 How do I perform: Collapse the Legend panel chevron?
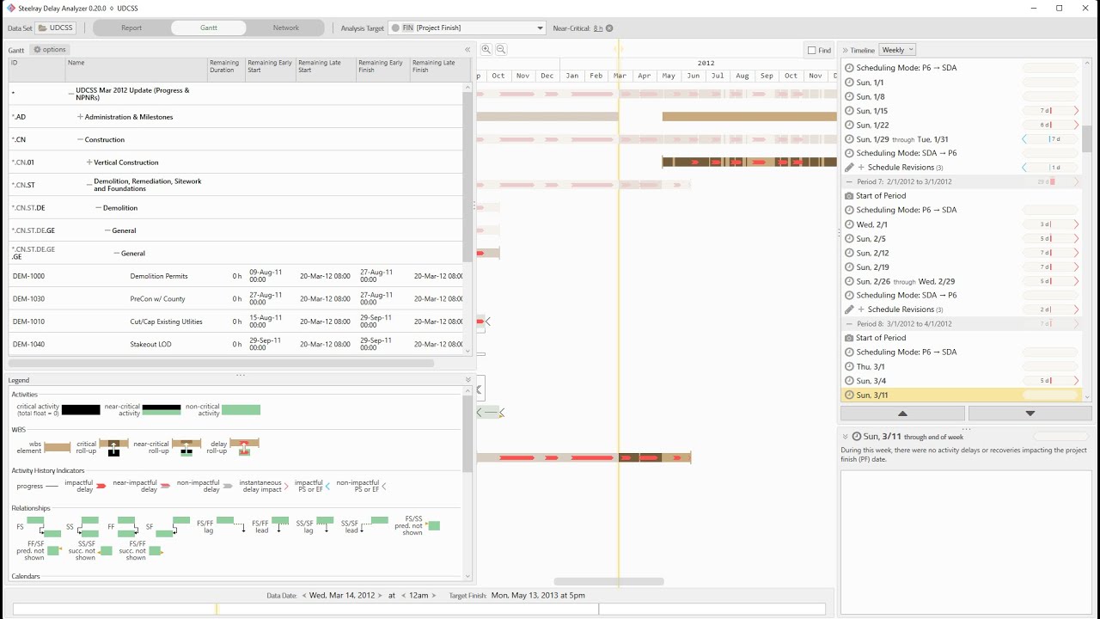click(468, 380)
